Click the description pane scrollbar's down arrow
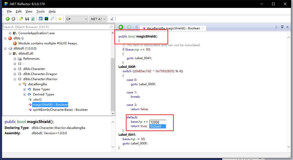 [x=113, y=147]
